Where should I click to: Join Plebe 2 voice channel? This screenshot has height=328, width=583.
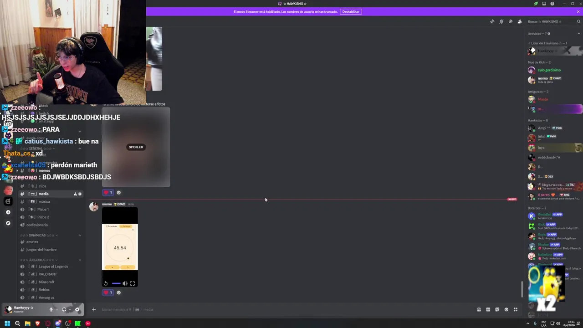pyautogui.click(x=50, y=217)
